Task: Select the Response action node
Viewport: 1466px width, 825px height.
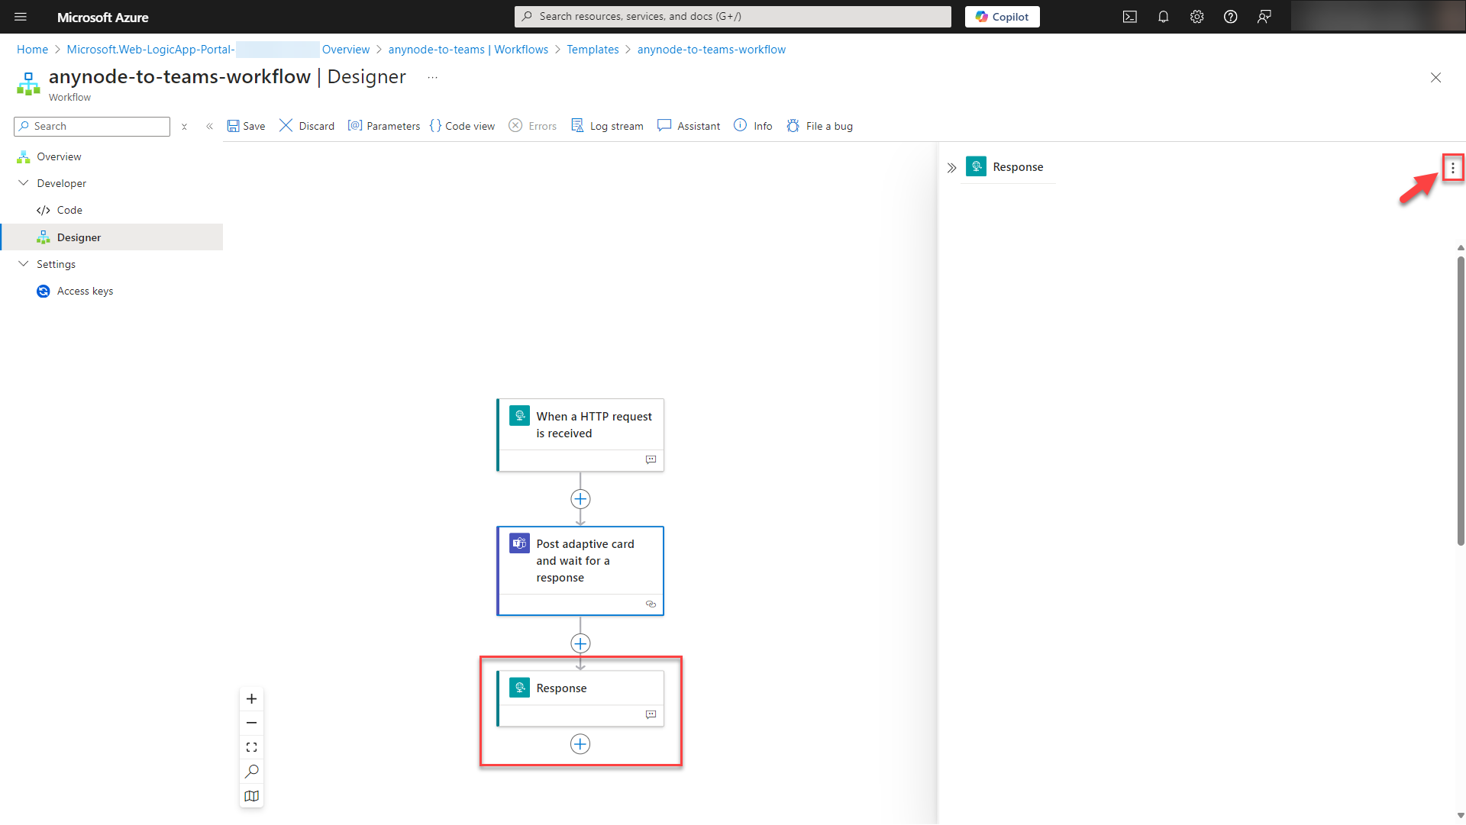Action: point(580,688)
